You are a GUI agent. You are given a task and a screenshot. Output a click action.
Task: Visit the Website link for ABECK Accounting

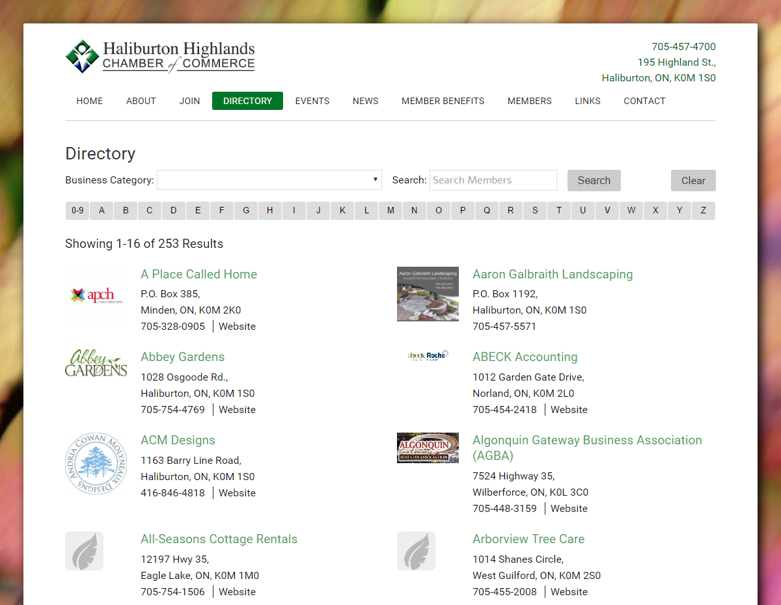pos(569,410)
